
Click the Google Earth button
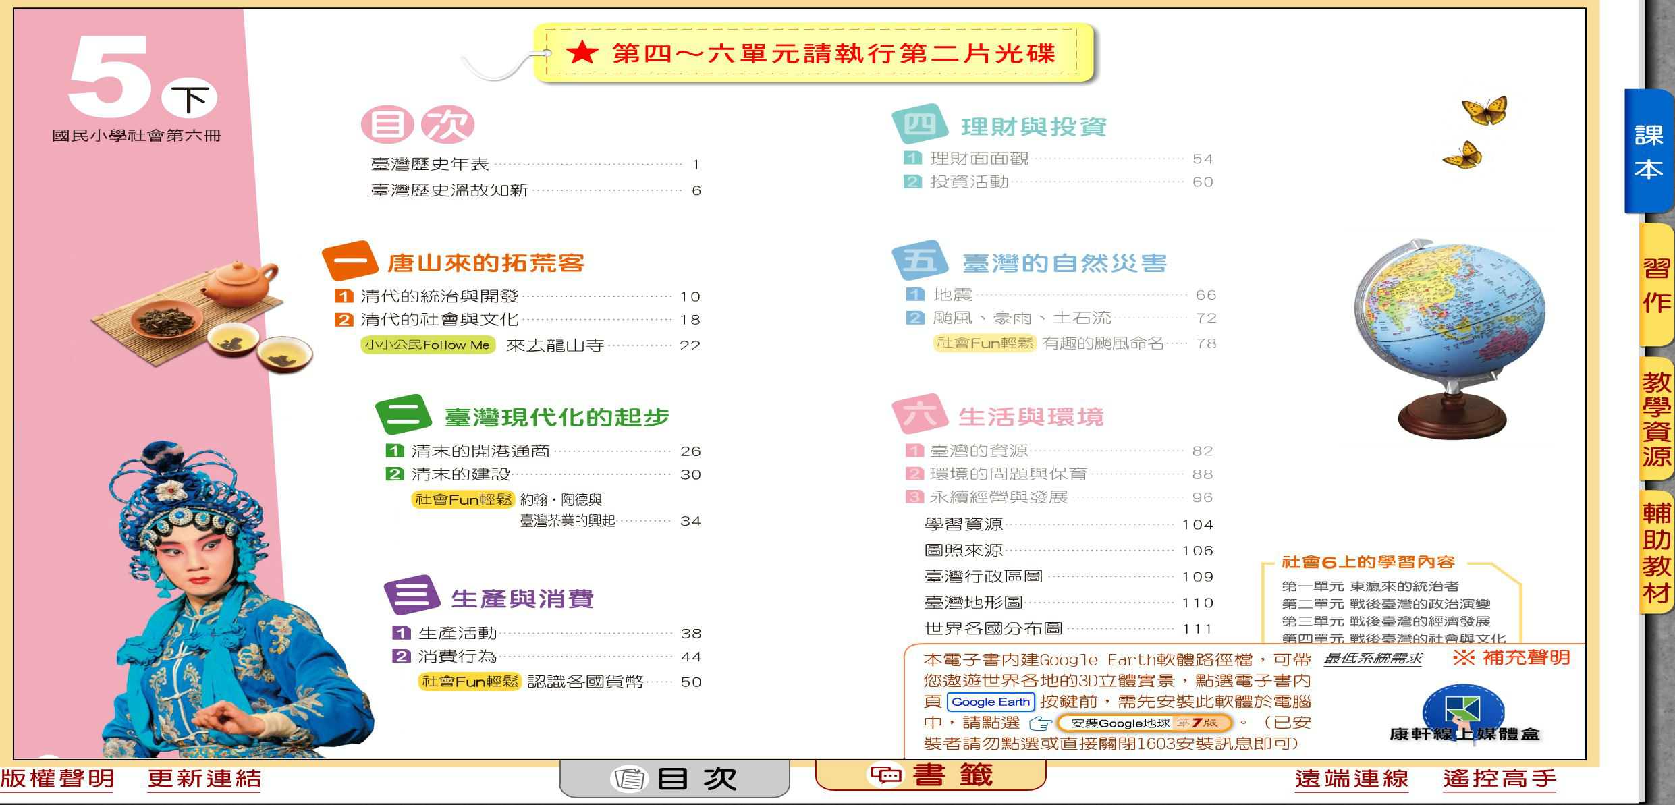click(990, 702)
